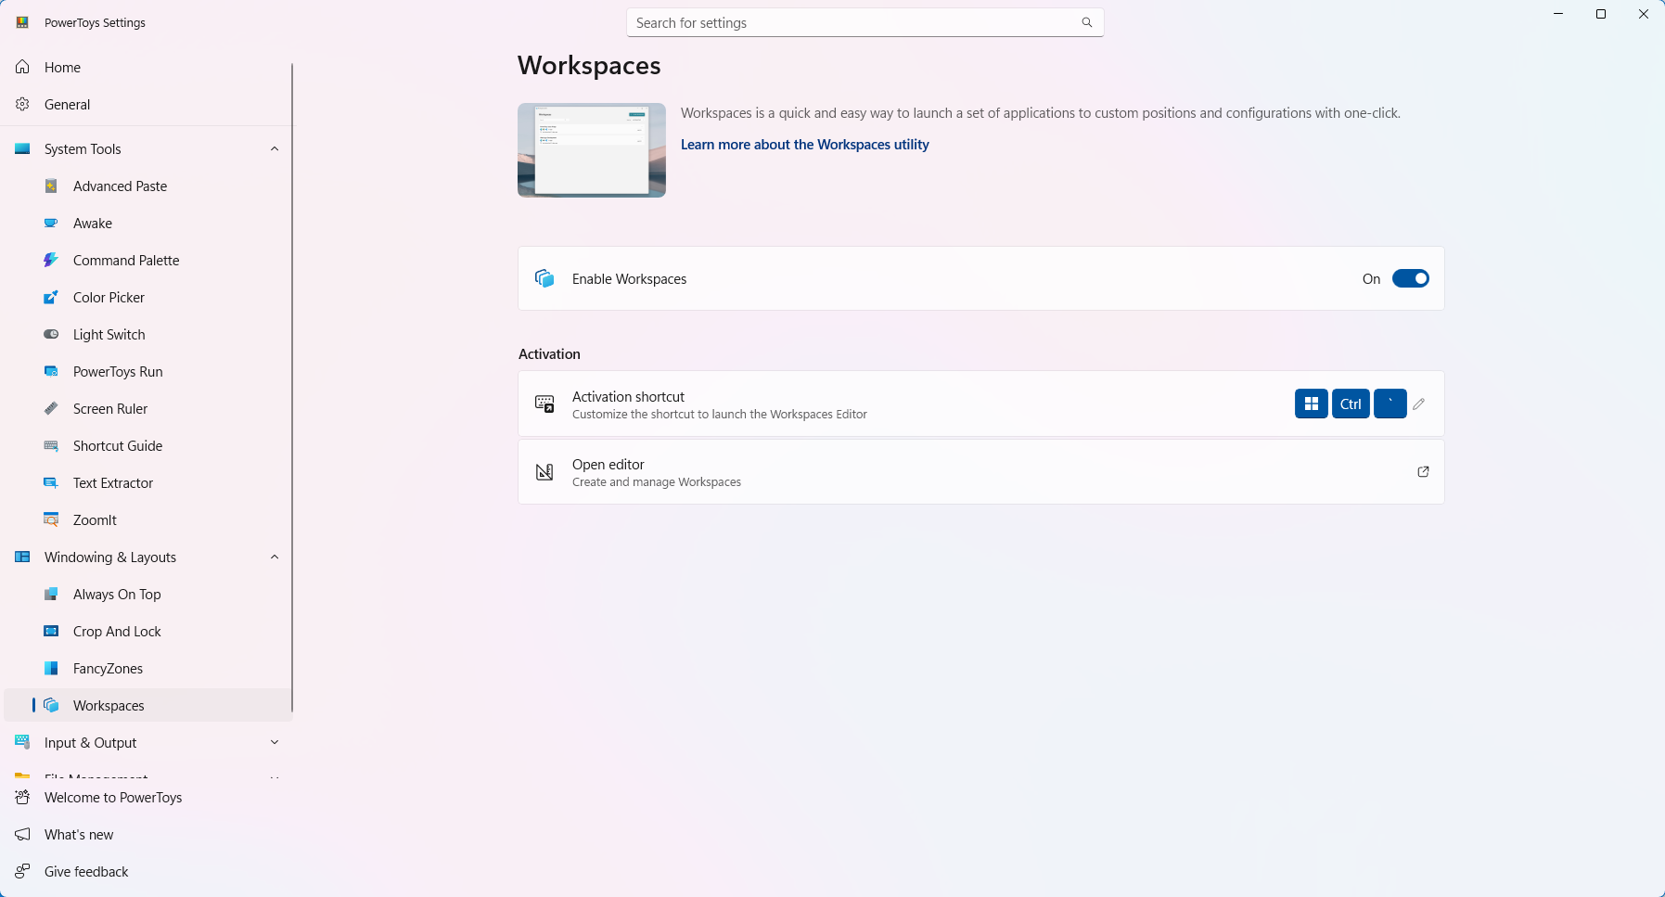Viewport: 1665px width, 897px height.
Task: Follow Learn more about Workspaces link
Action: [804, 145]
